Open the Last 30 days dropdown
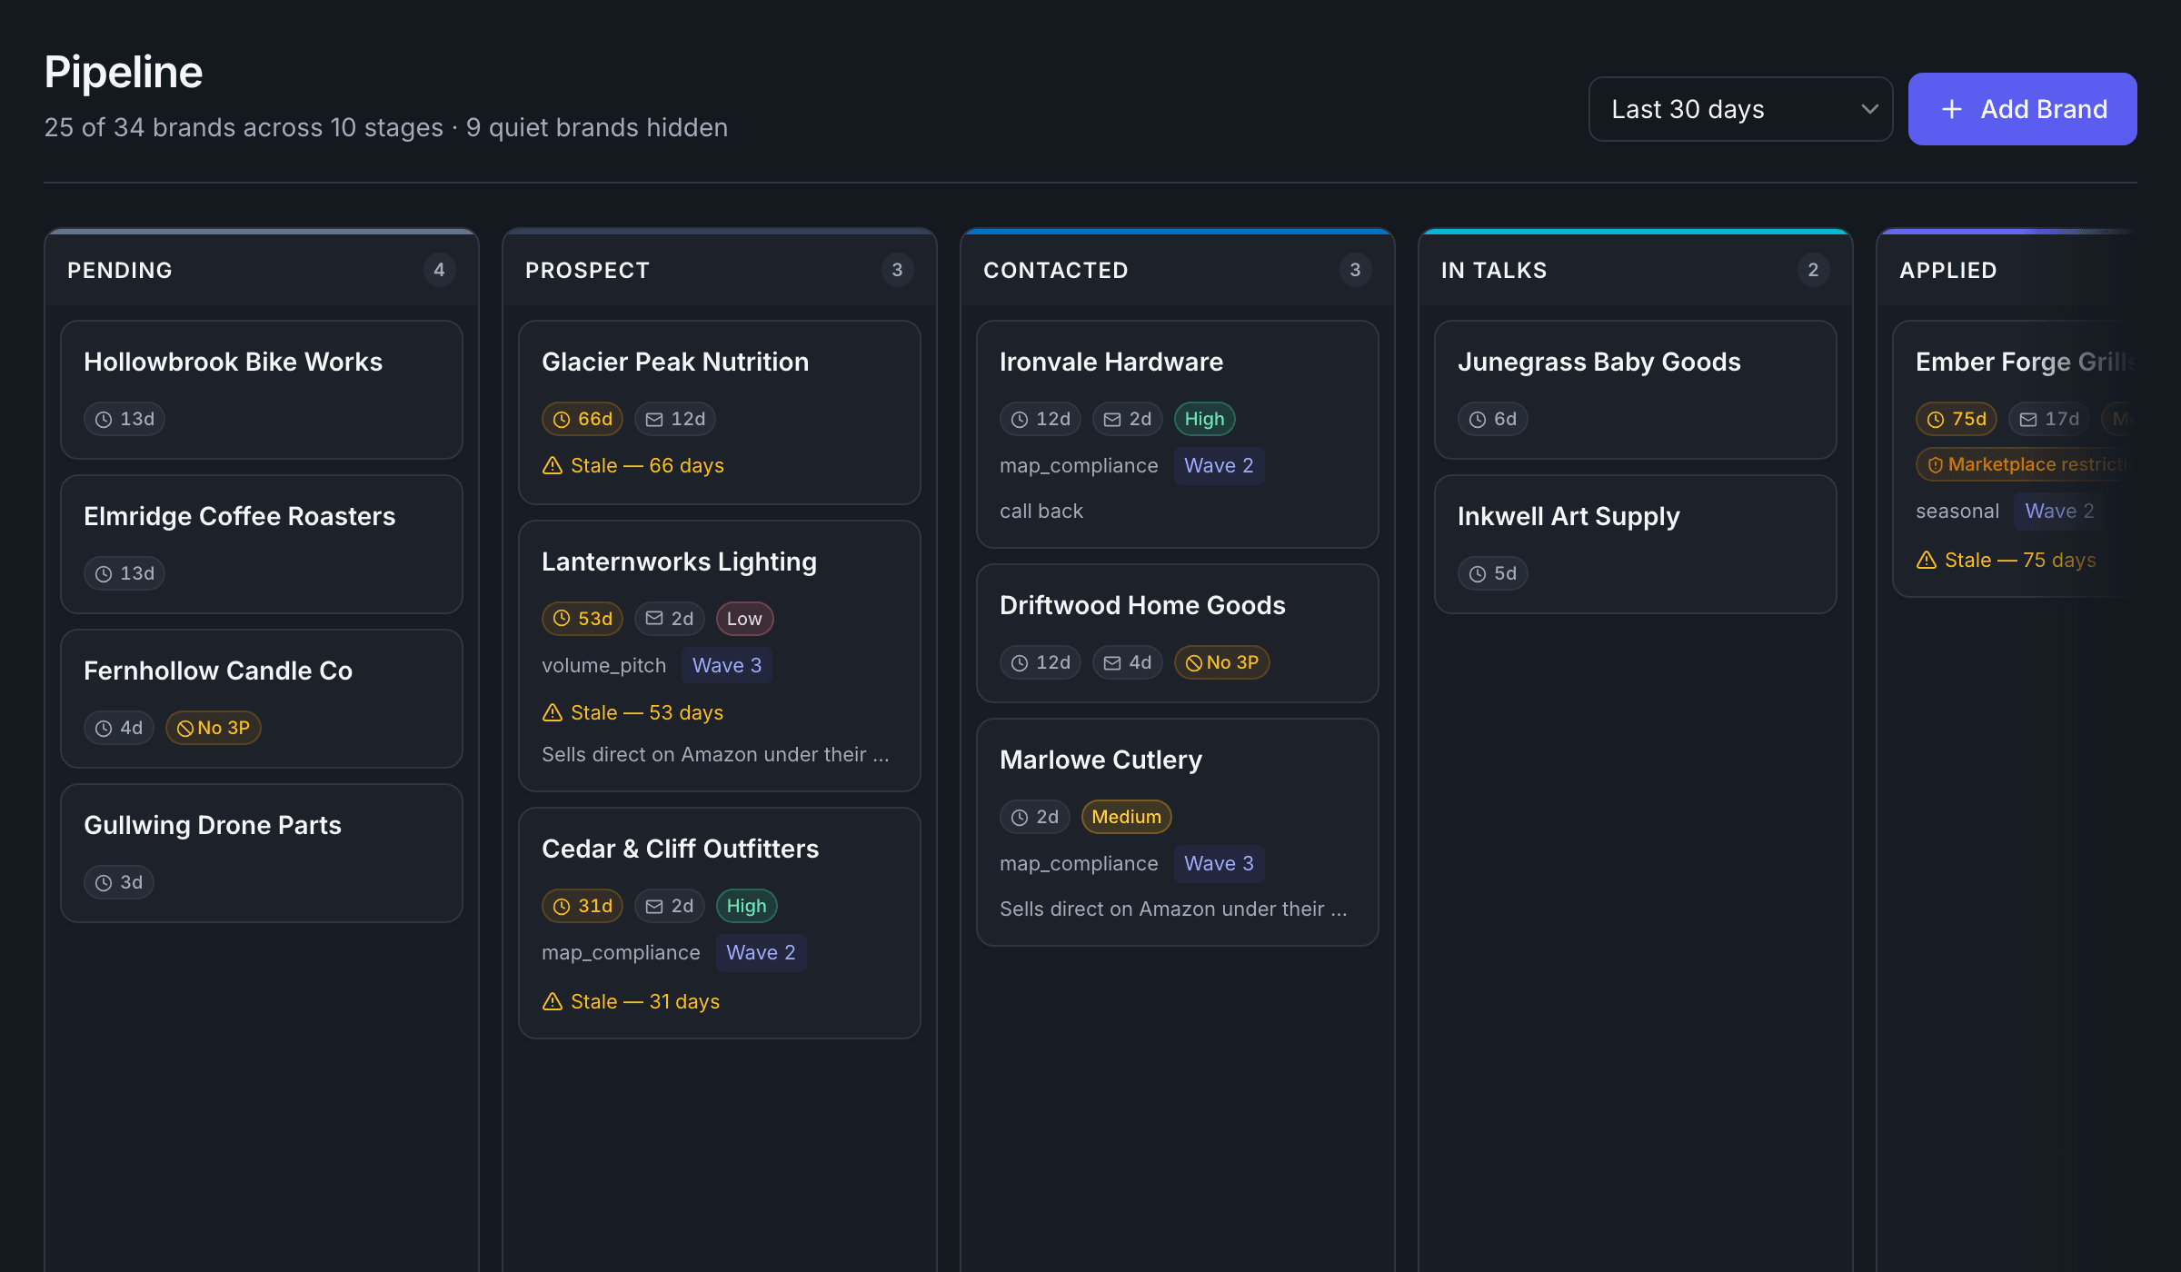Viewport: 2181px width, 1272px height. tap(1740, 109)
